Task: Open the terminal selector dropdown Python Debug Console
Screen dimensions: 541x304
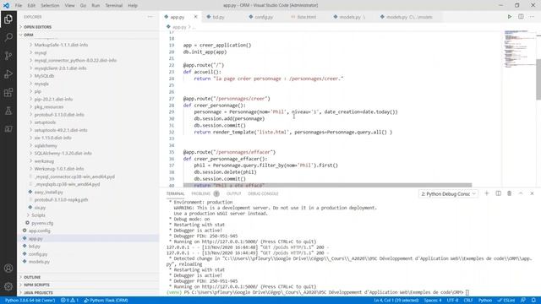Action: [448, 194]
